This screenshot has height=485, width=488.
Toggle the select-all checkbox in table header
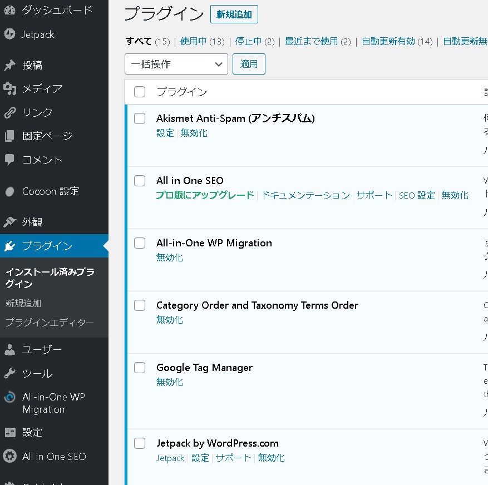click(x=140, y=92)
